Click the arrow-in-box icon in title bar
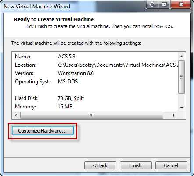The height and width of the screenshot is (176, 194). tap(164, 4)
